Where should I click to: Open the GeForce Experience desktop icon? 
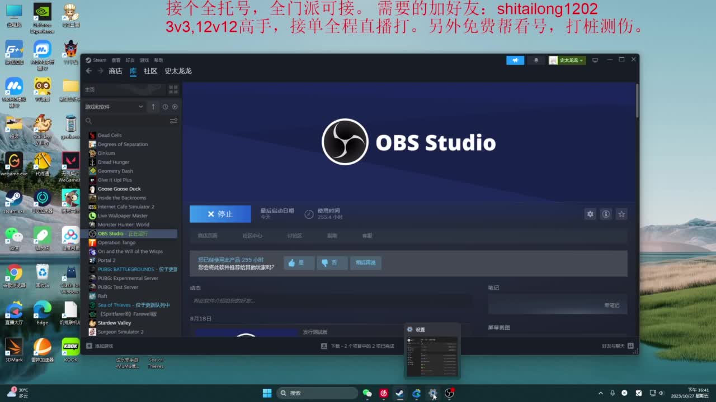(x=43, y=18)
